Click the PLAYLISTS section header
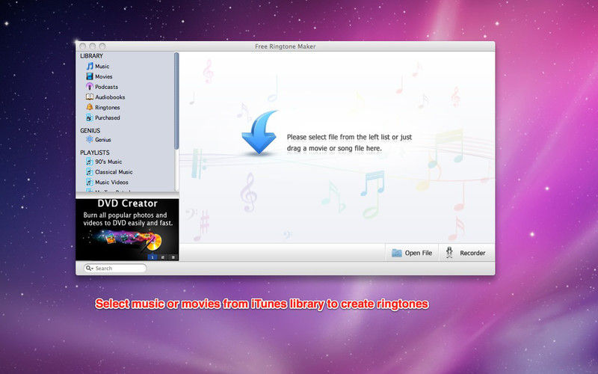 (x=95, y=153)
